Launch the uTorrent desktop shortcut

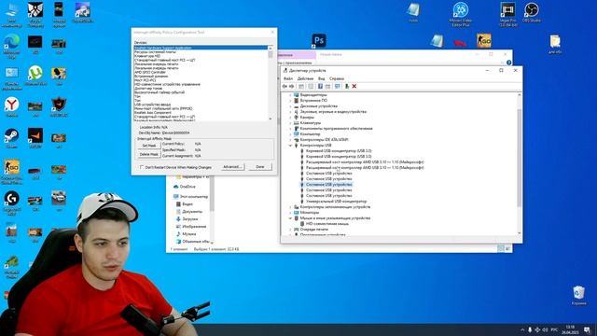coord(35,75)
